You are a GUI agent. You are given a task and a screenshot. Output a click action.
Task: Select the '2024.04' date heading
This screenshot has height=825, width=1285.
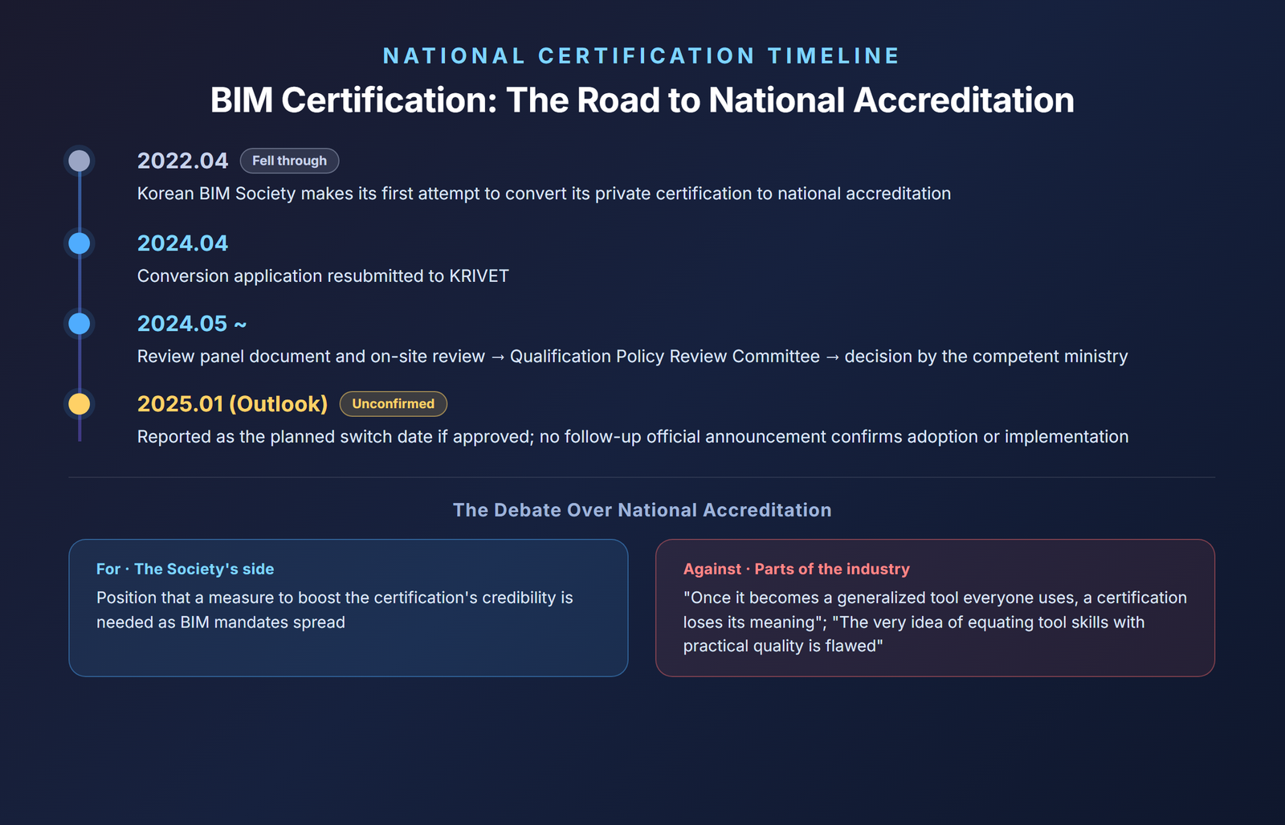(182, 243)
